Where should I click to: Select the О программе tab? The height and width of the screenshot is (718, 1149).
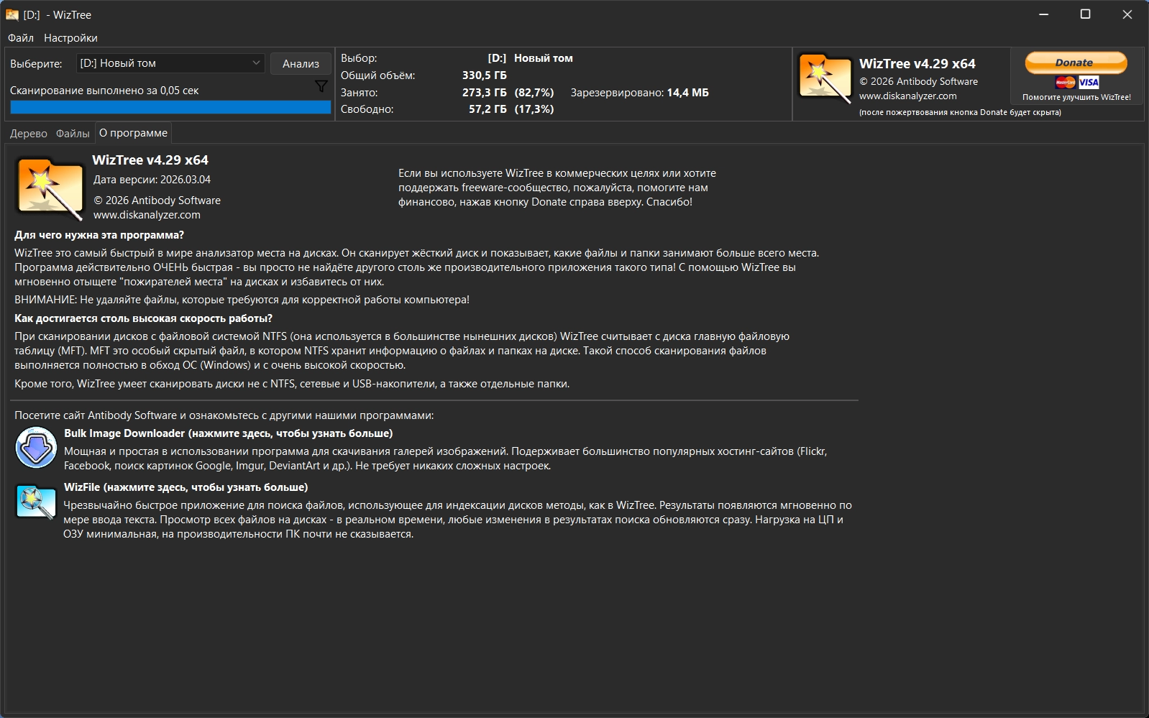click(x=133, y=133)
